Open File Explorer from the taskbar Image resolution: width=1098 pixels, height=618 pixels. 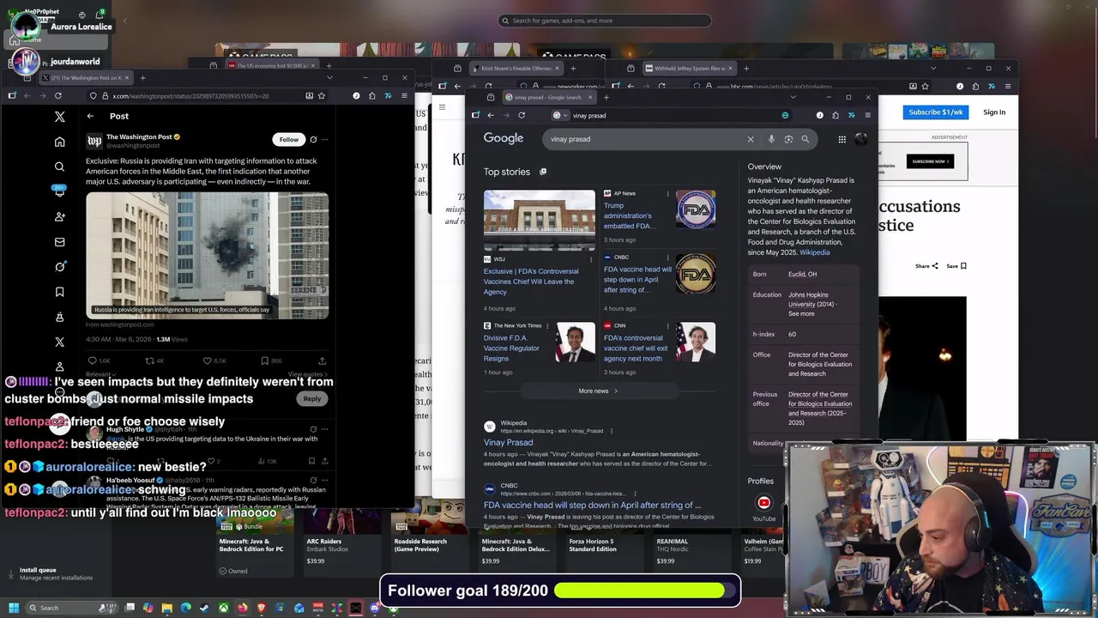(167, 608)
